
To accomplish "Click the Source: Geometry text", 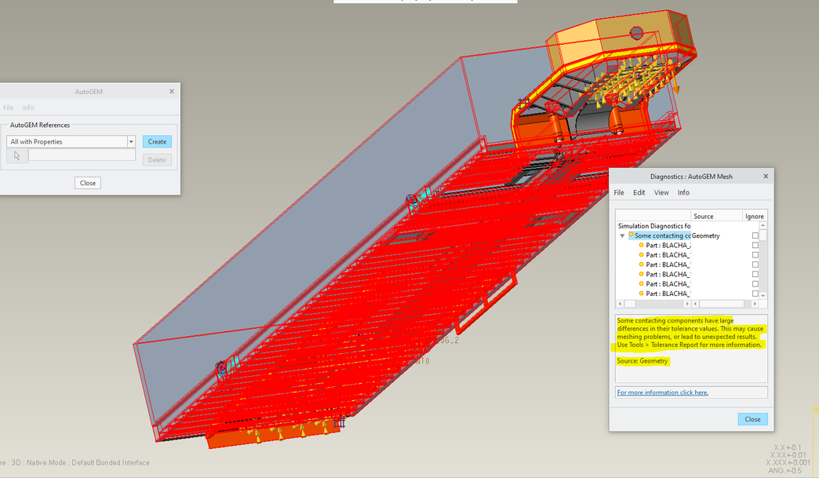I will (x=642, y=361).
